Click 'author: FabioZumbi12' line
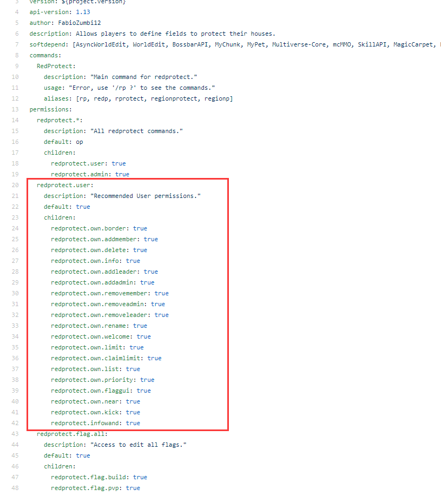441x496 pixels. pyautogui.click(x=65, y=23)
